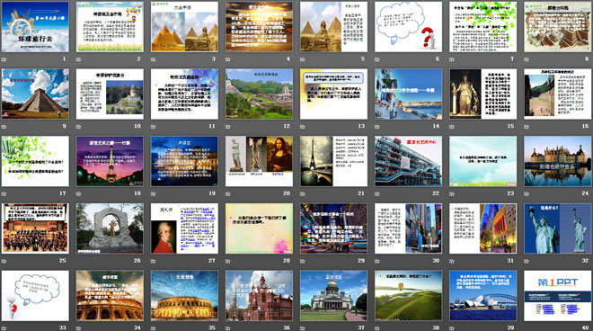Click the animation star under slide 6

pyautogui.click(x=377, y=59)
